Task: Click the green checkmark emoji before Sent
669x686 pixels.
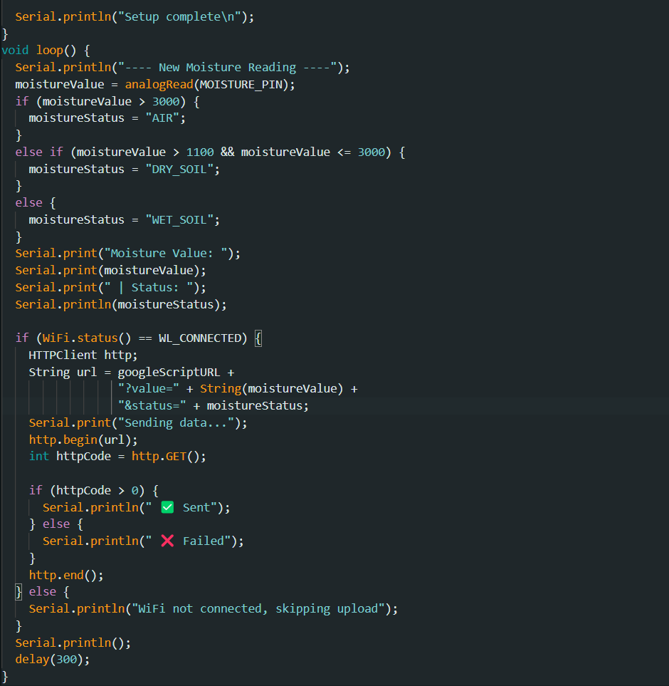Action: click(x=167, y=507)
